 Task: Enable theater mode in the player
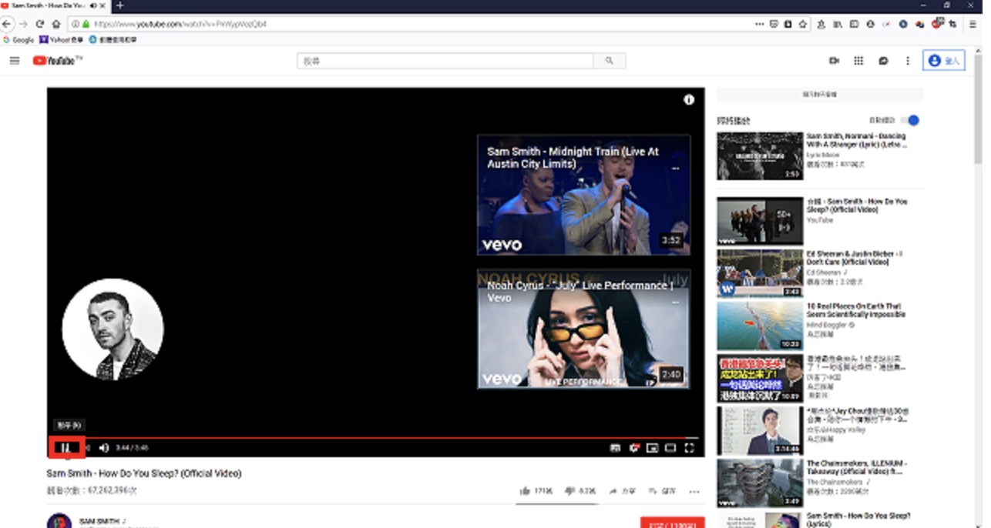pyautogui.click(x=670, y=447)
